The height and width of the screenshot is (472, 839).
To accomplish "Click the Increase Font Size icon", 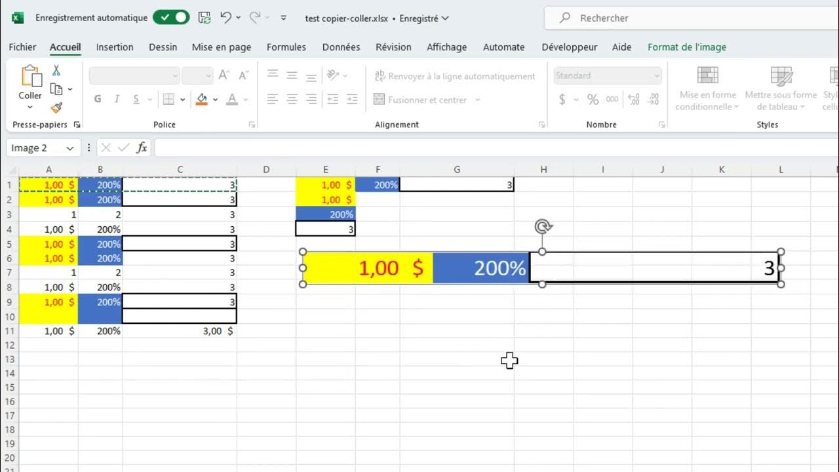I will [x=224, y=75].
